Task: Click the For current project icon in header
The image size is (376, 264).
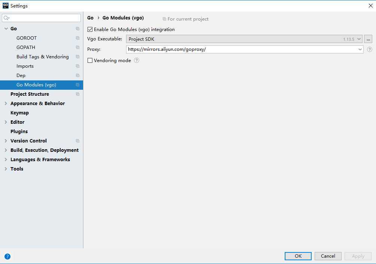Action: (164, 19)
